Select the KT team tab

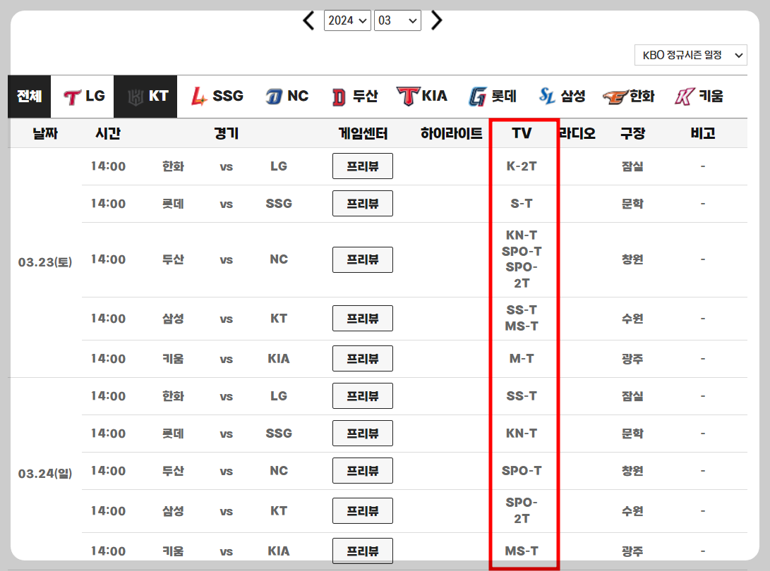(145, 96)
